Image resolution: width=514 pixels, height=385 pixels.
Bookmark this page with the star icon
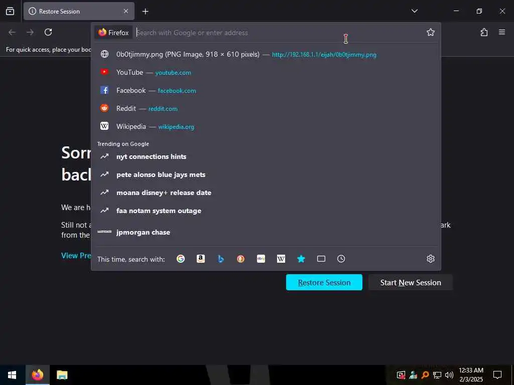pyautogui.click(x=430, y=32)
